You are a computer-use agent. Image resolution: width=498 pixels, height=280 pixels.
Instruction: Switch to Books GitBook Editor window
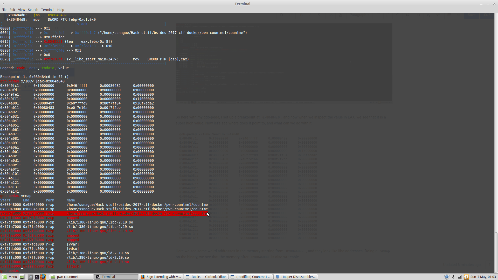click(x=206, y=277)
